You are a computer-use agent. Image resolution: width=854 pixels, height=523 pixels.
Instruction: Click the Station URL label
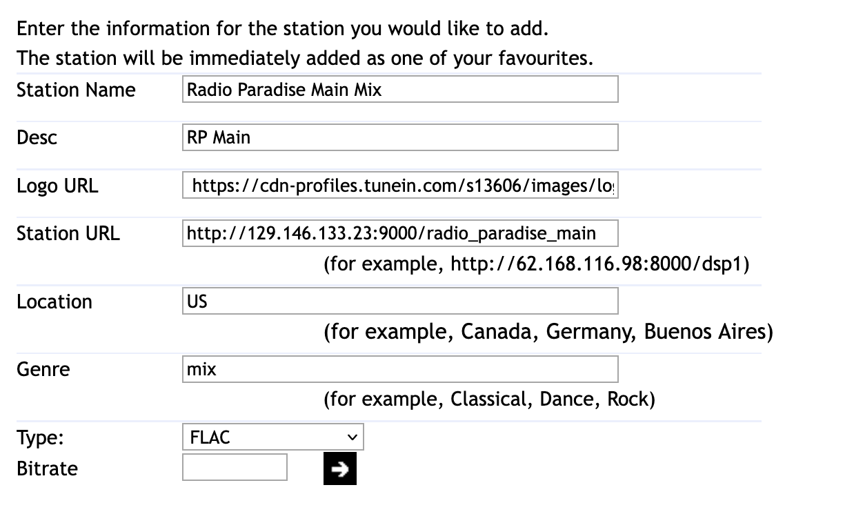click(x=68, y=234)
